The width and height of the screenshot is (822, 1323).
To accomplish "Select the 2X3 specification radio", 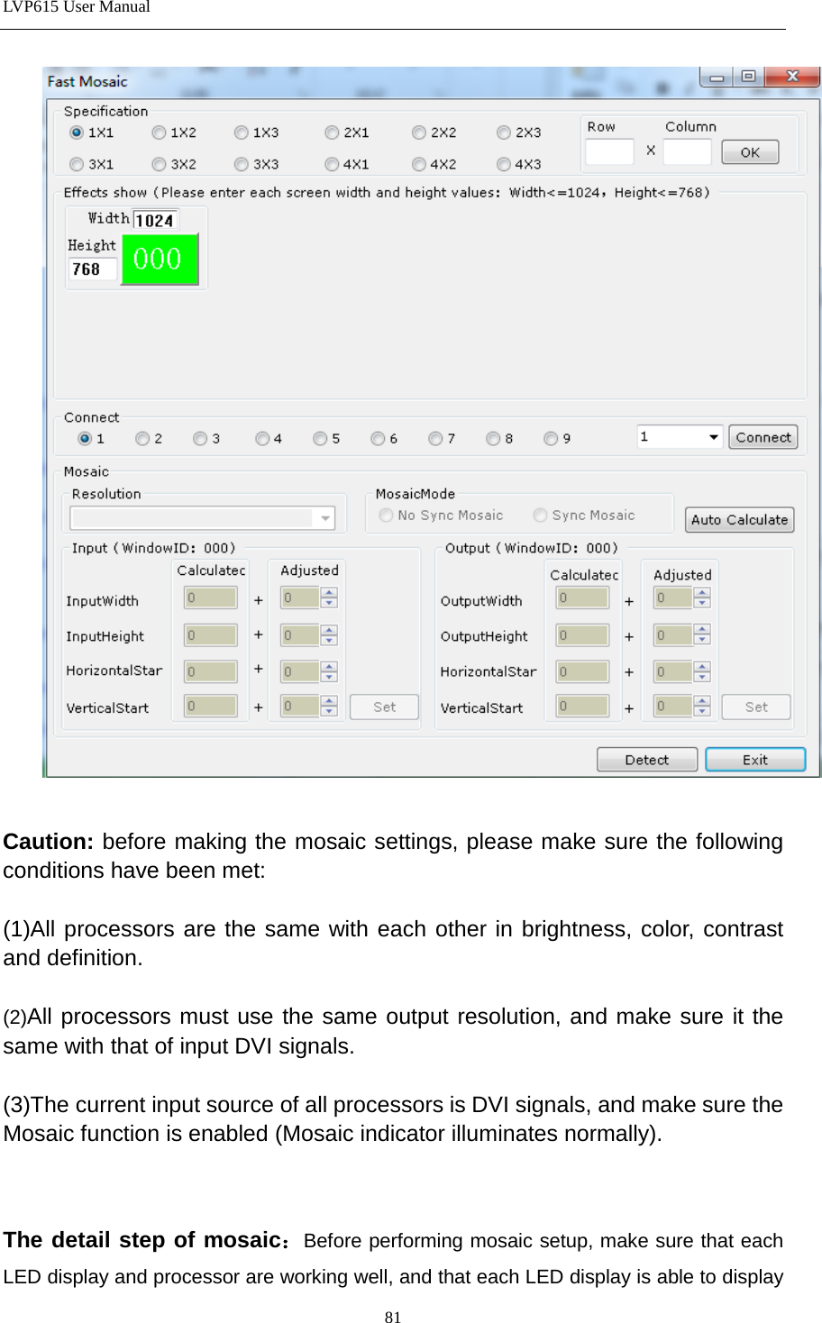I will point(504,132).
